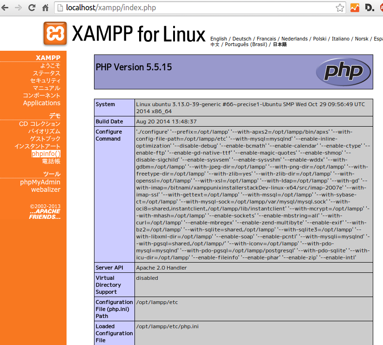
Task: Go to the browser home page icon
Action: 46,8
